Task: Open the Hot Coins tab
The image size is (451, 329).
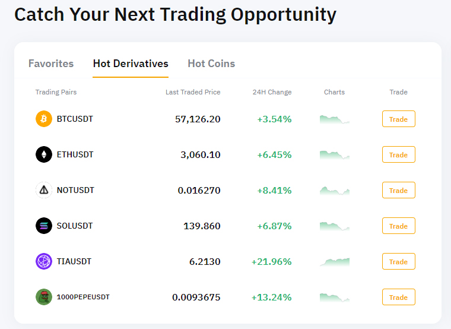Action: pyautogui.click(x=211, y=64)
